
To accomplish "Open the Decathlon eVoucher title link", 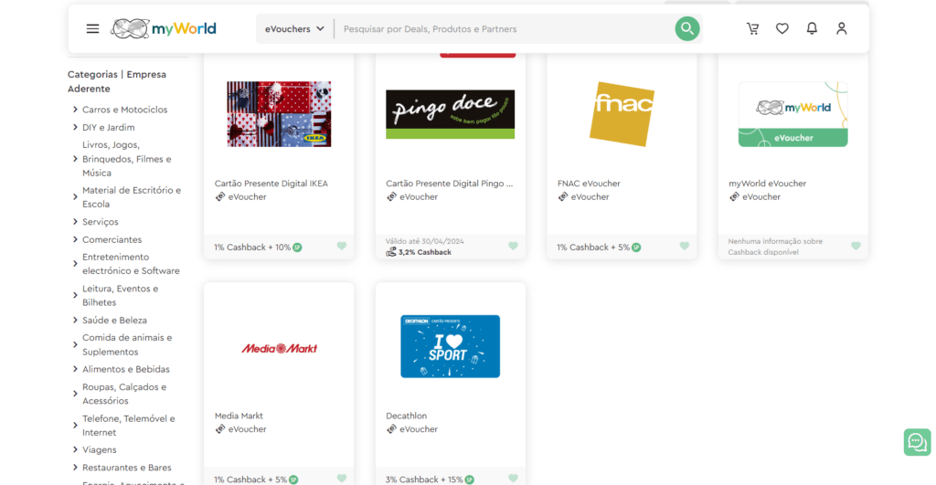I will 407,416.
